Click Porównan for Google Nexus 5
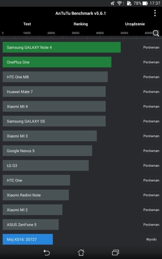This screenshot has height=259, width=162. tap(151, 151)
